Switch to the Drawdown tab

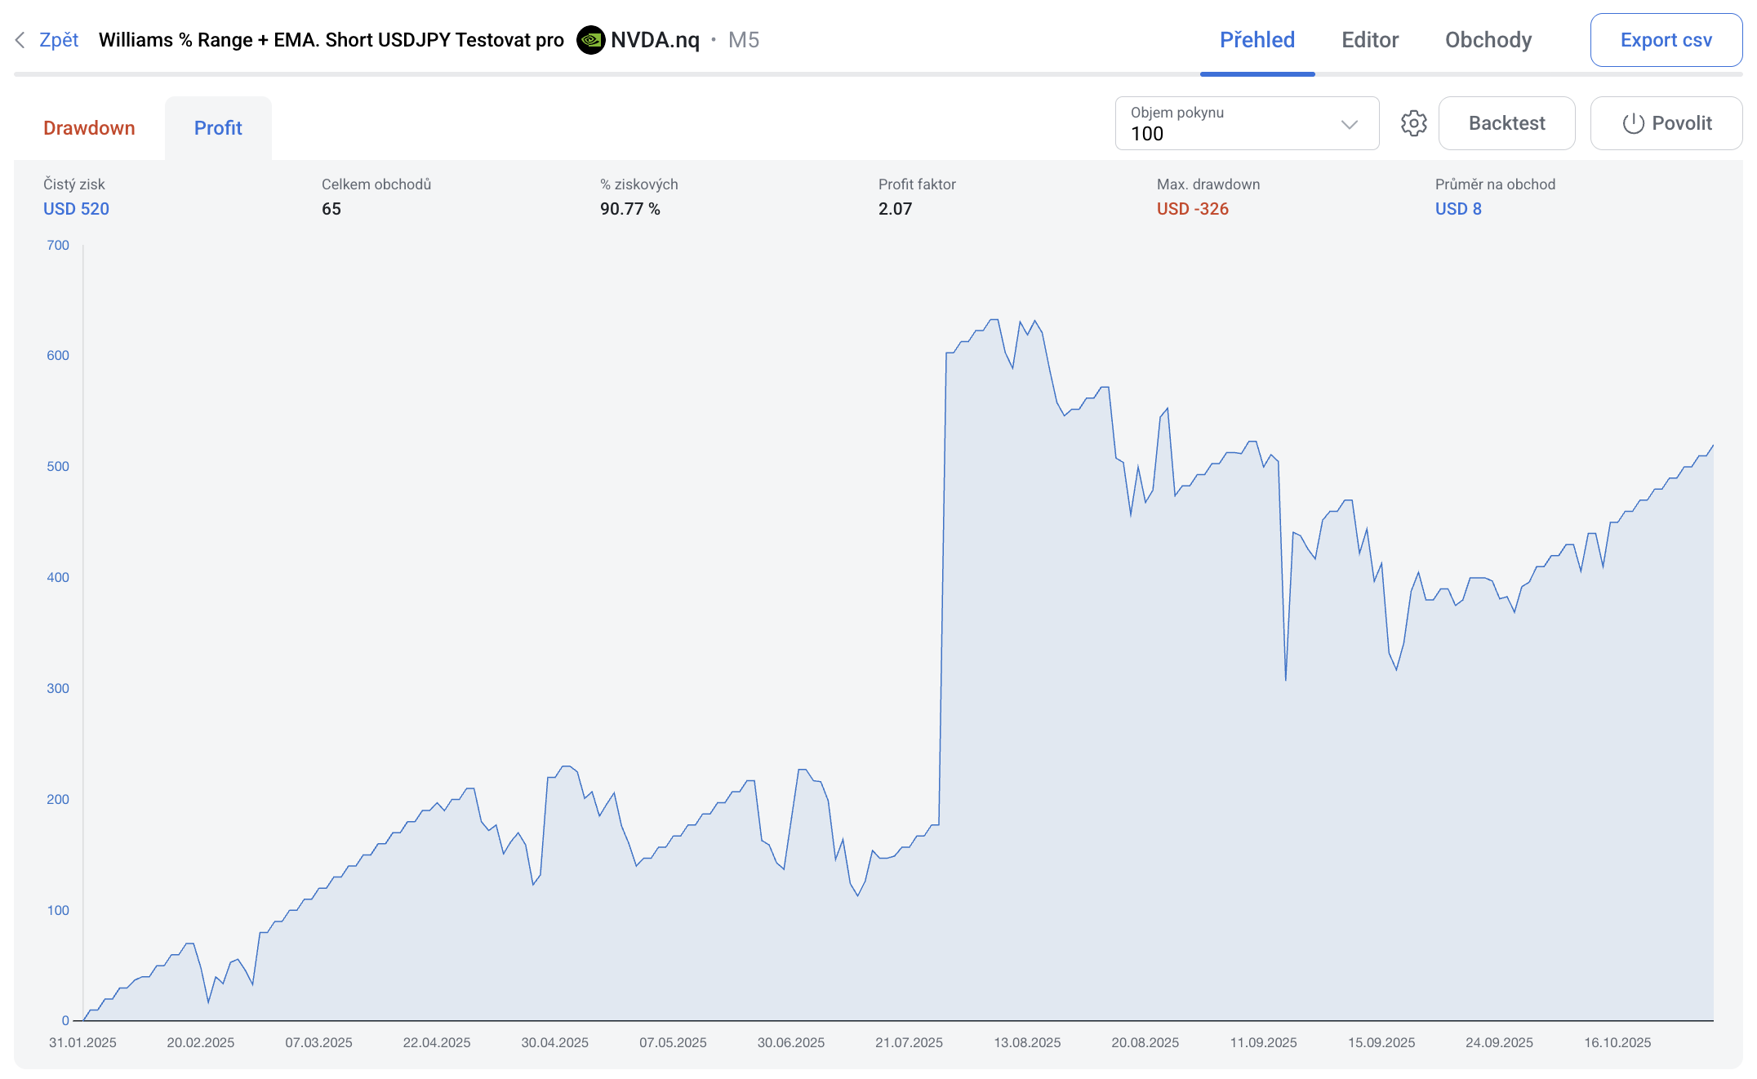(89, 128)
